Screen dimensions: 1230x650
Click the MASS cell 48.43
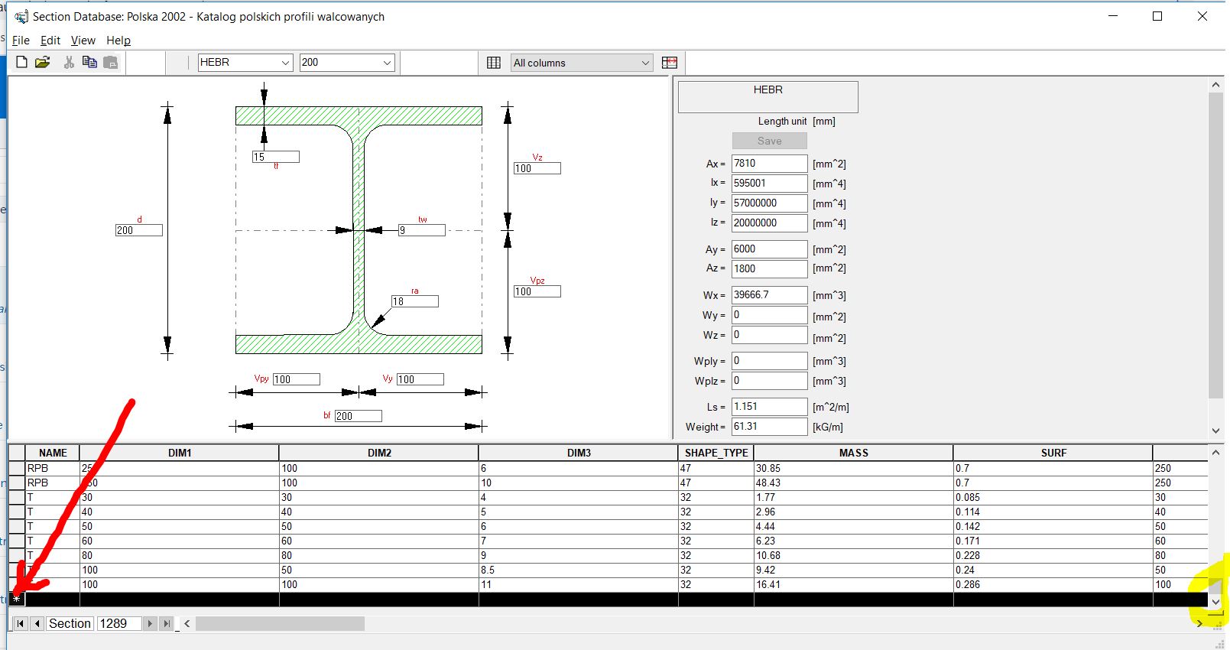(x=854, y=483)
